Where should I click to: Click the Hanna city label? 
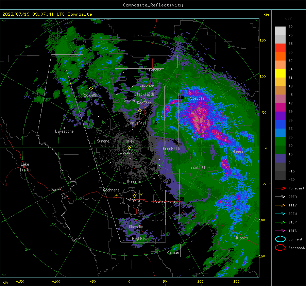[238, 152]
